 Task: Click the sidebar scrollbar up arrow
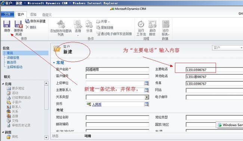coord(46,83)
